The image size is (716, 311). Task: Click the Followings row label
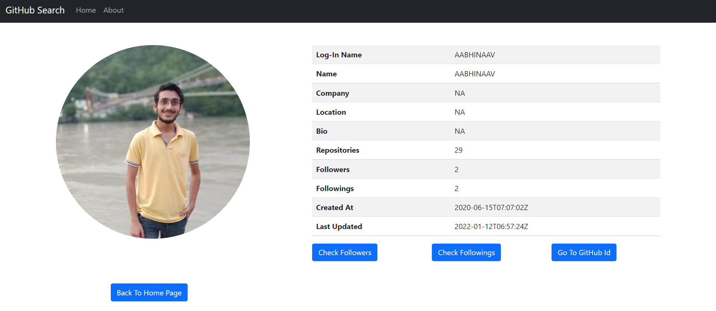click(x=335, y=188)
